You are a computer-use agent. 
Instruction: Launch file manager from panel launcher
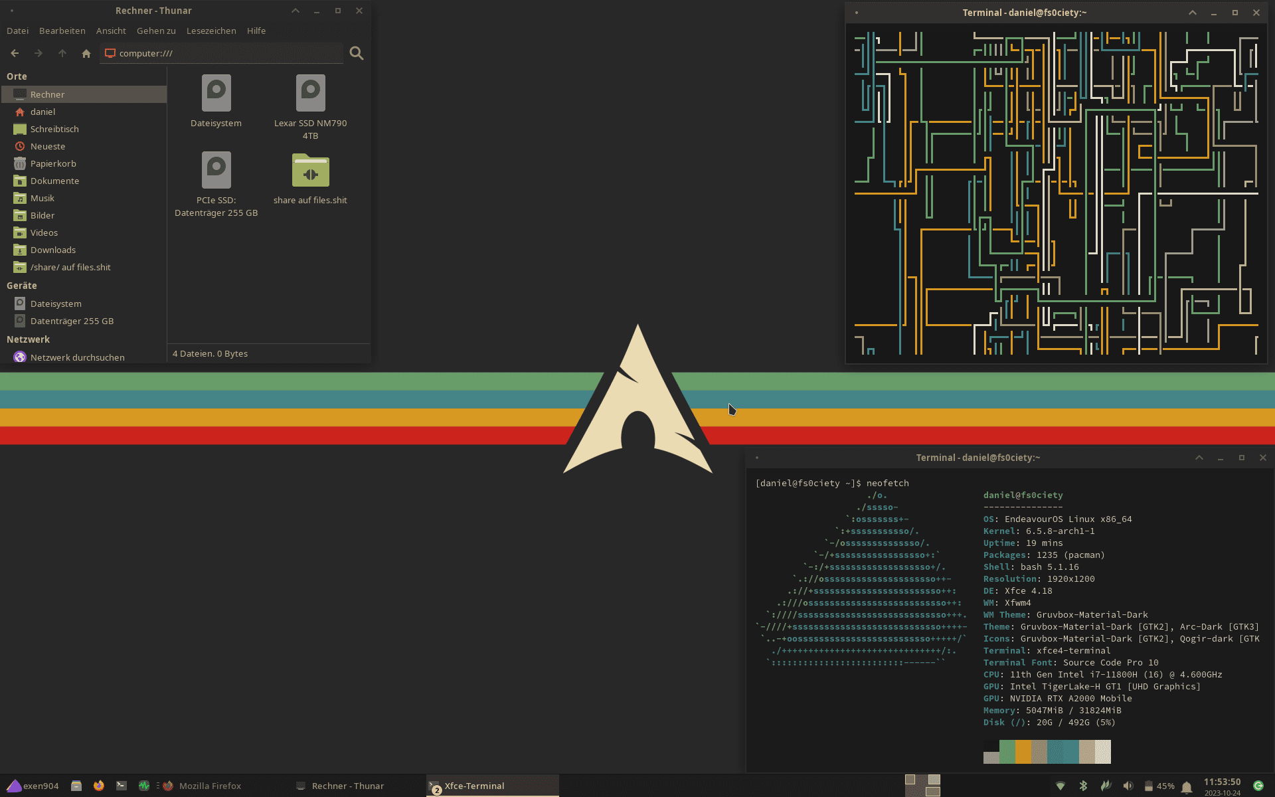(76, 786)
